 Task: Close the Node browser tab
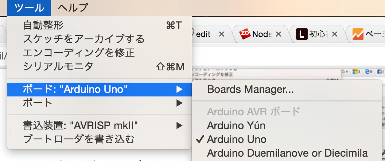(x=278, y=34)
